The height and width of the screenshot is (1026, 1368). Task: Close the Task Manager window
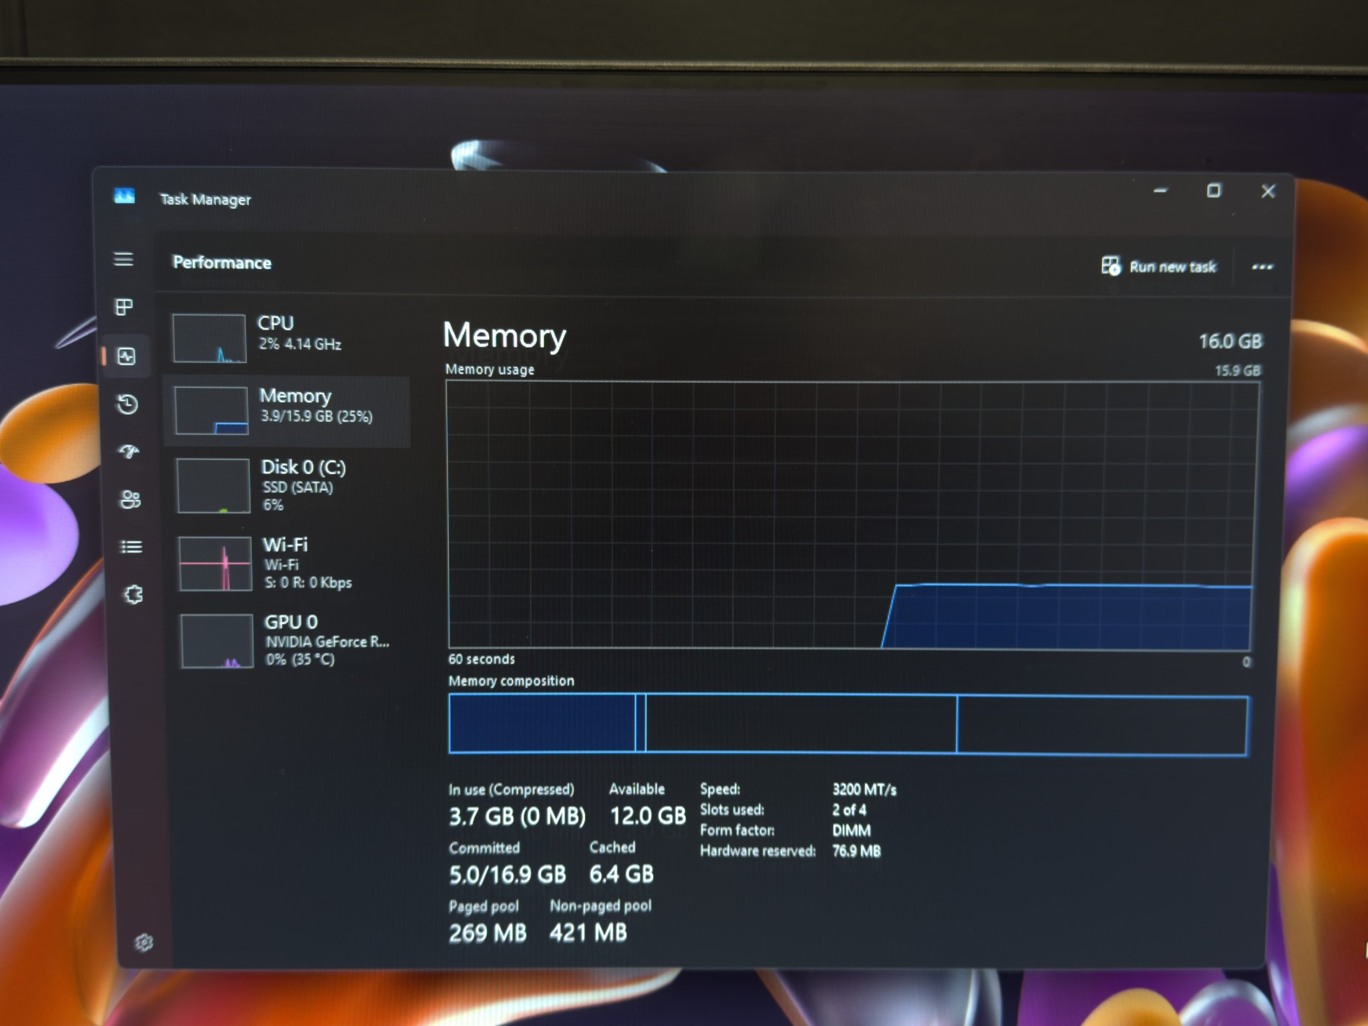pos(1268,191)
